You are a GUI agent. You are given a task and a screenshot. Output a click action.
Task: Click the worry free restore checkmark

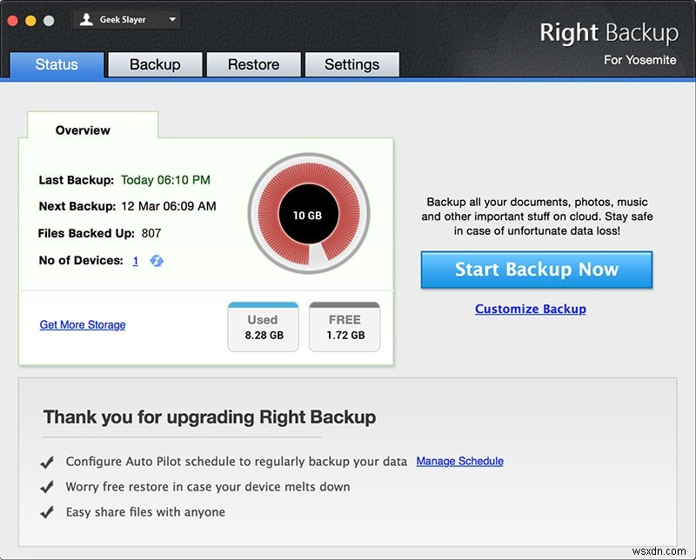tap(49, 487)
